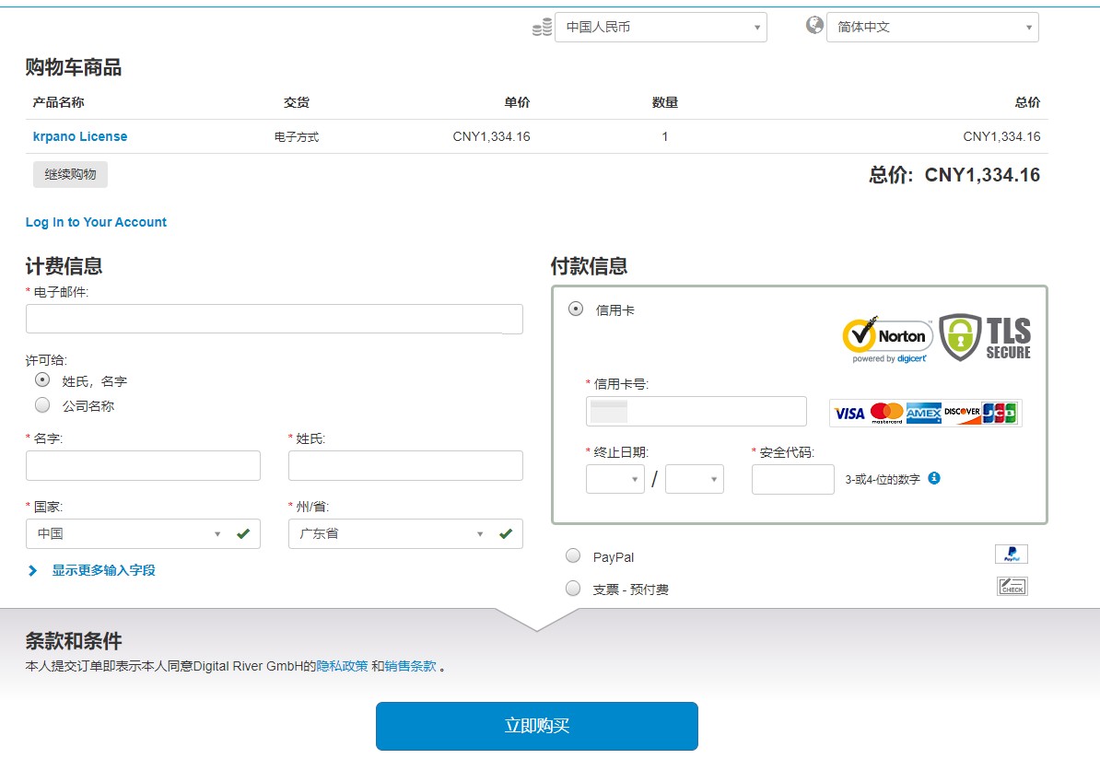Viewport: 1100px width, 759px height.
Task: Select the 公司名称 license option
Action: (42, 405)
